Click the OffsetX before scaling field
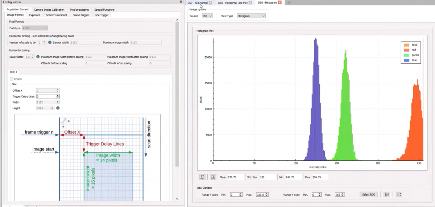Image resolution: width=435 pixels, height=207 pixels. click(x=95, y=63)
